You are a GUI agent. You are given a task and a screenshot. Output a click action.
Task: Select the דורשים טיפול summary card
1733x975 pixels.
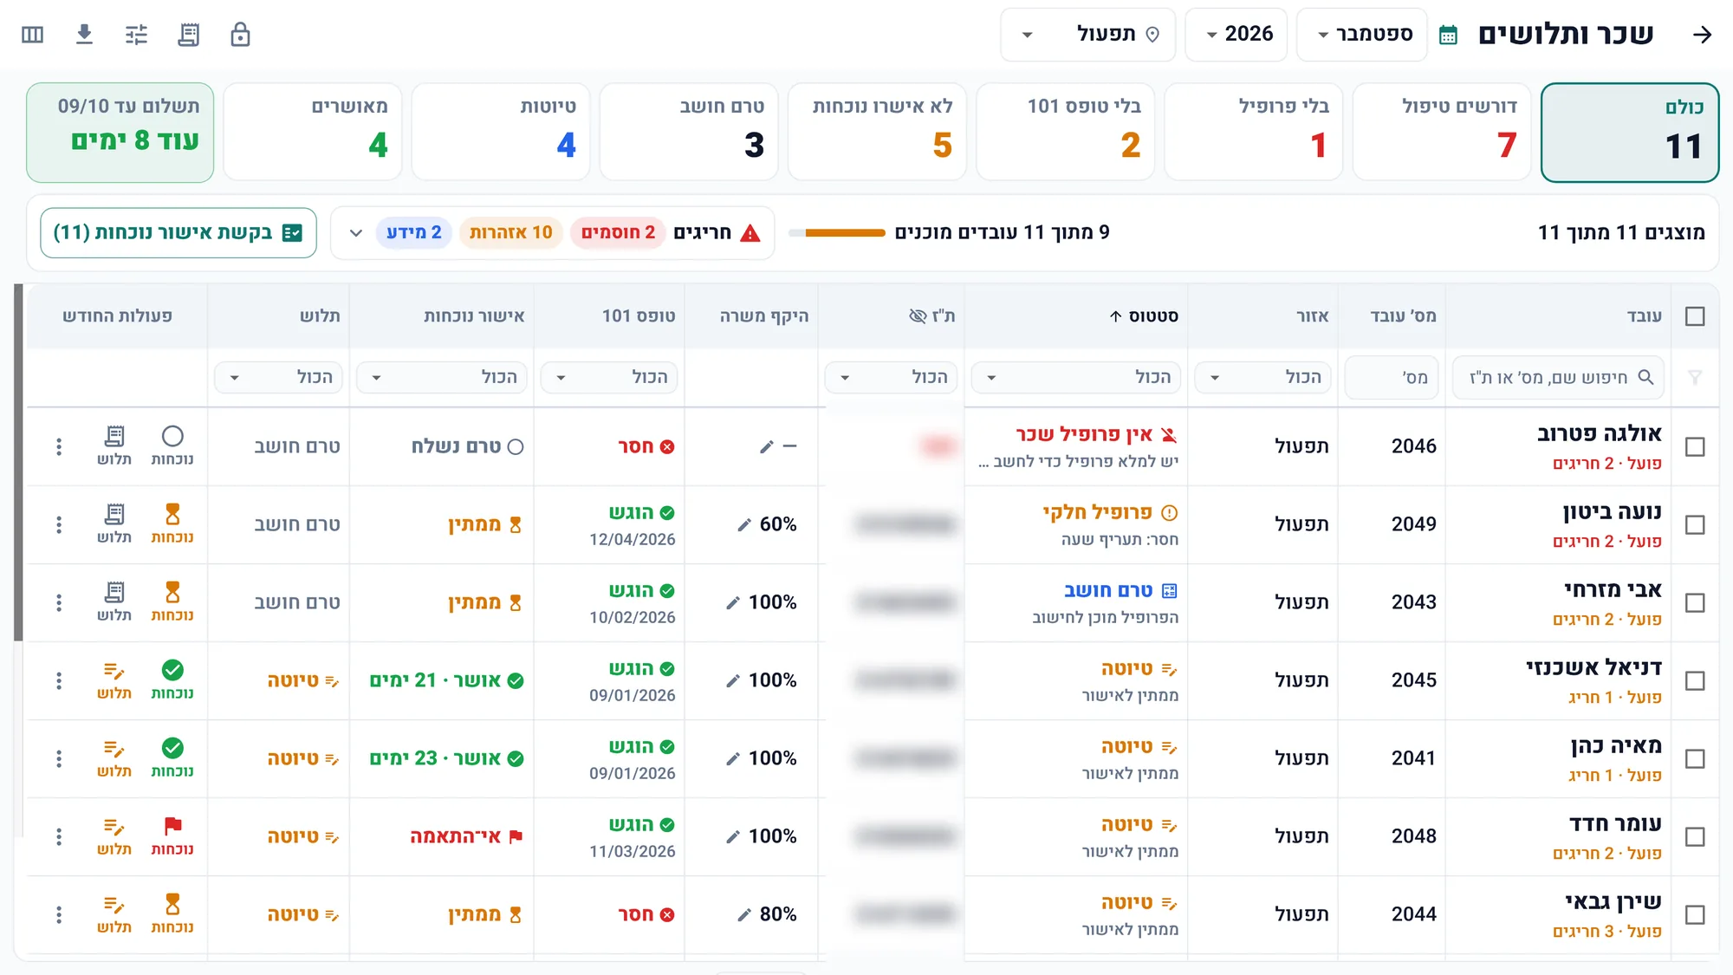tap(1442, 132)
